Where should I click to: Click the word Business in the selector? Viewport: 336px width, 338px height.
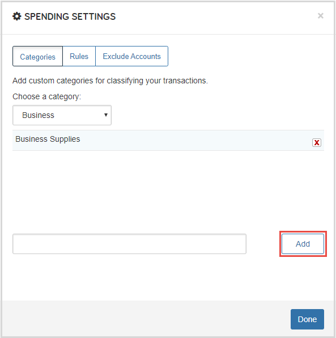(38, 115)
